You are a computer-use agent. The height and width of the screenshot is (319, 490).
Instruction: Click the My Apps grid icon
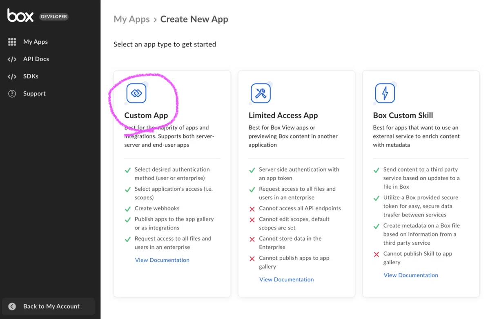pyautogui.click(x=12, y=42)
